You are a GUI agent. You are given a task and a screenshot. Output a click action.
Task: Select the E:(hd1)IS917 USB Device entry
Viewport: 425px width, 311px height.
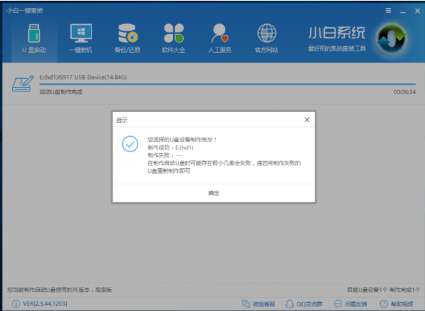(83, 77)
